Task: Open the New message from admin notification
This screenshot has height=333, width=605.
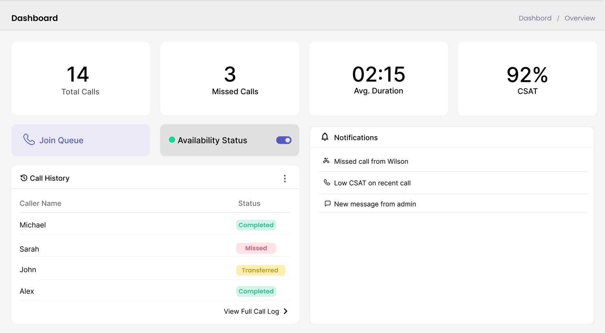Action: tap(375, 204)
